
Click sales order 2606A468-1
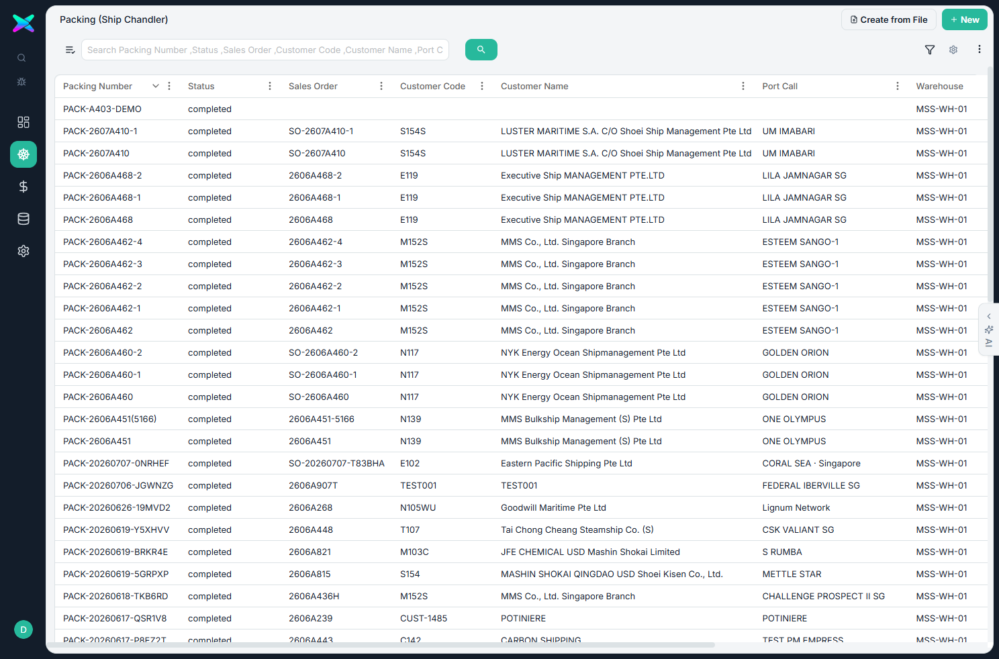click(315, 197)
